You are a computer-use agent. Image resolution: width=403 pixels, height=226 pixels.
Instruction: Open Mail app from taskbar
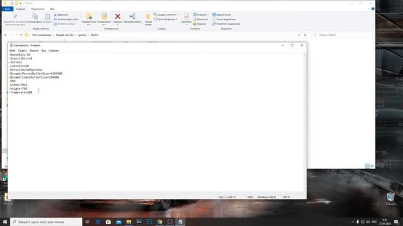click(x=118, y=222)
